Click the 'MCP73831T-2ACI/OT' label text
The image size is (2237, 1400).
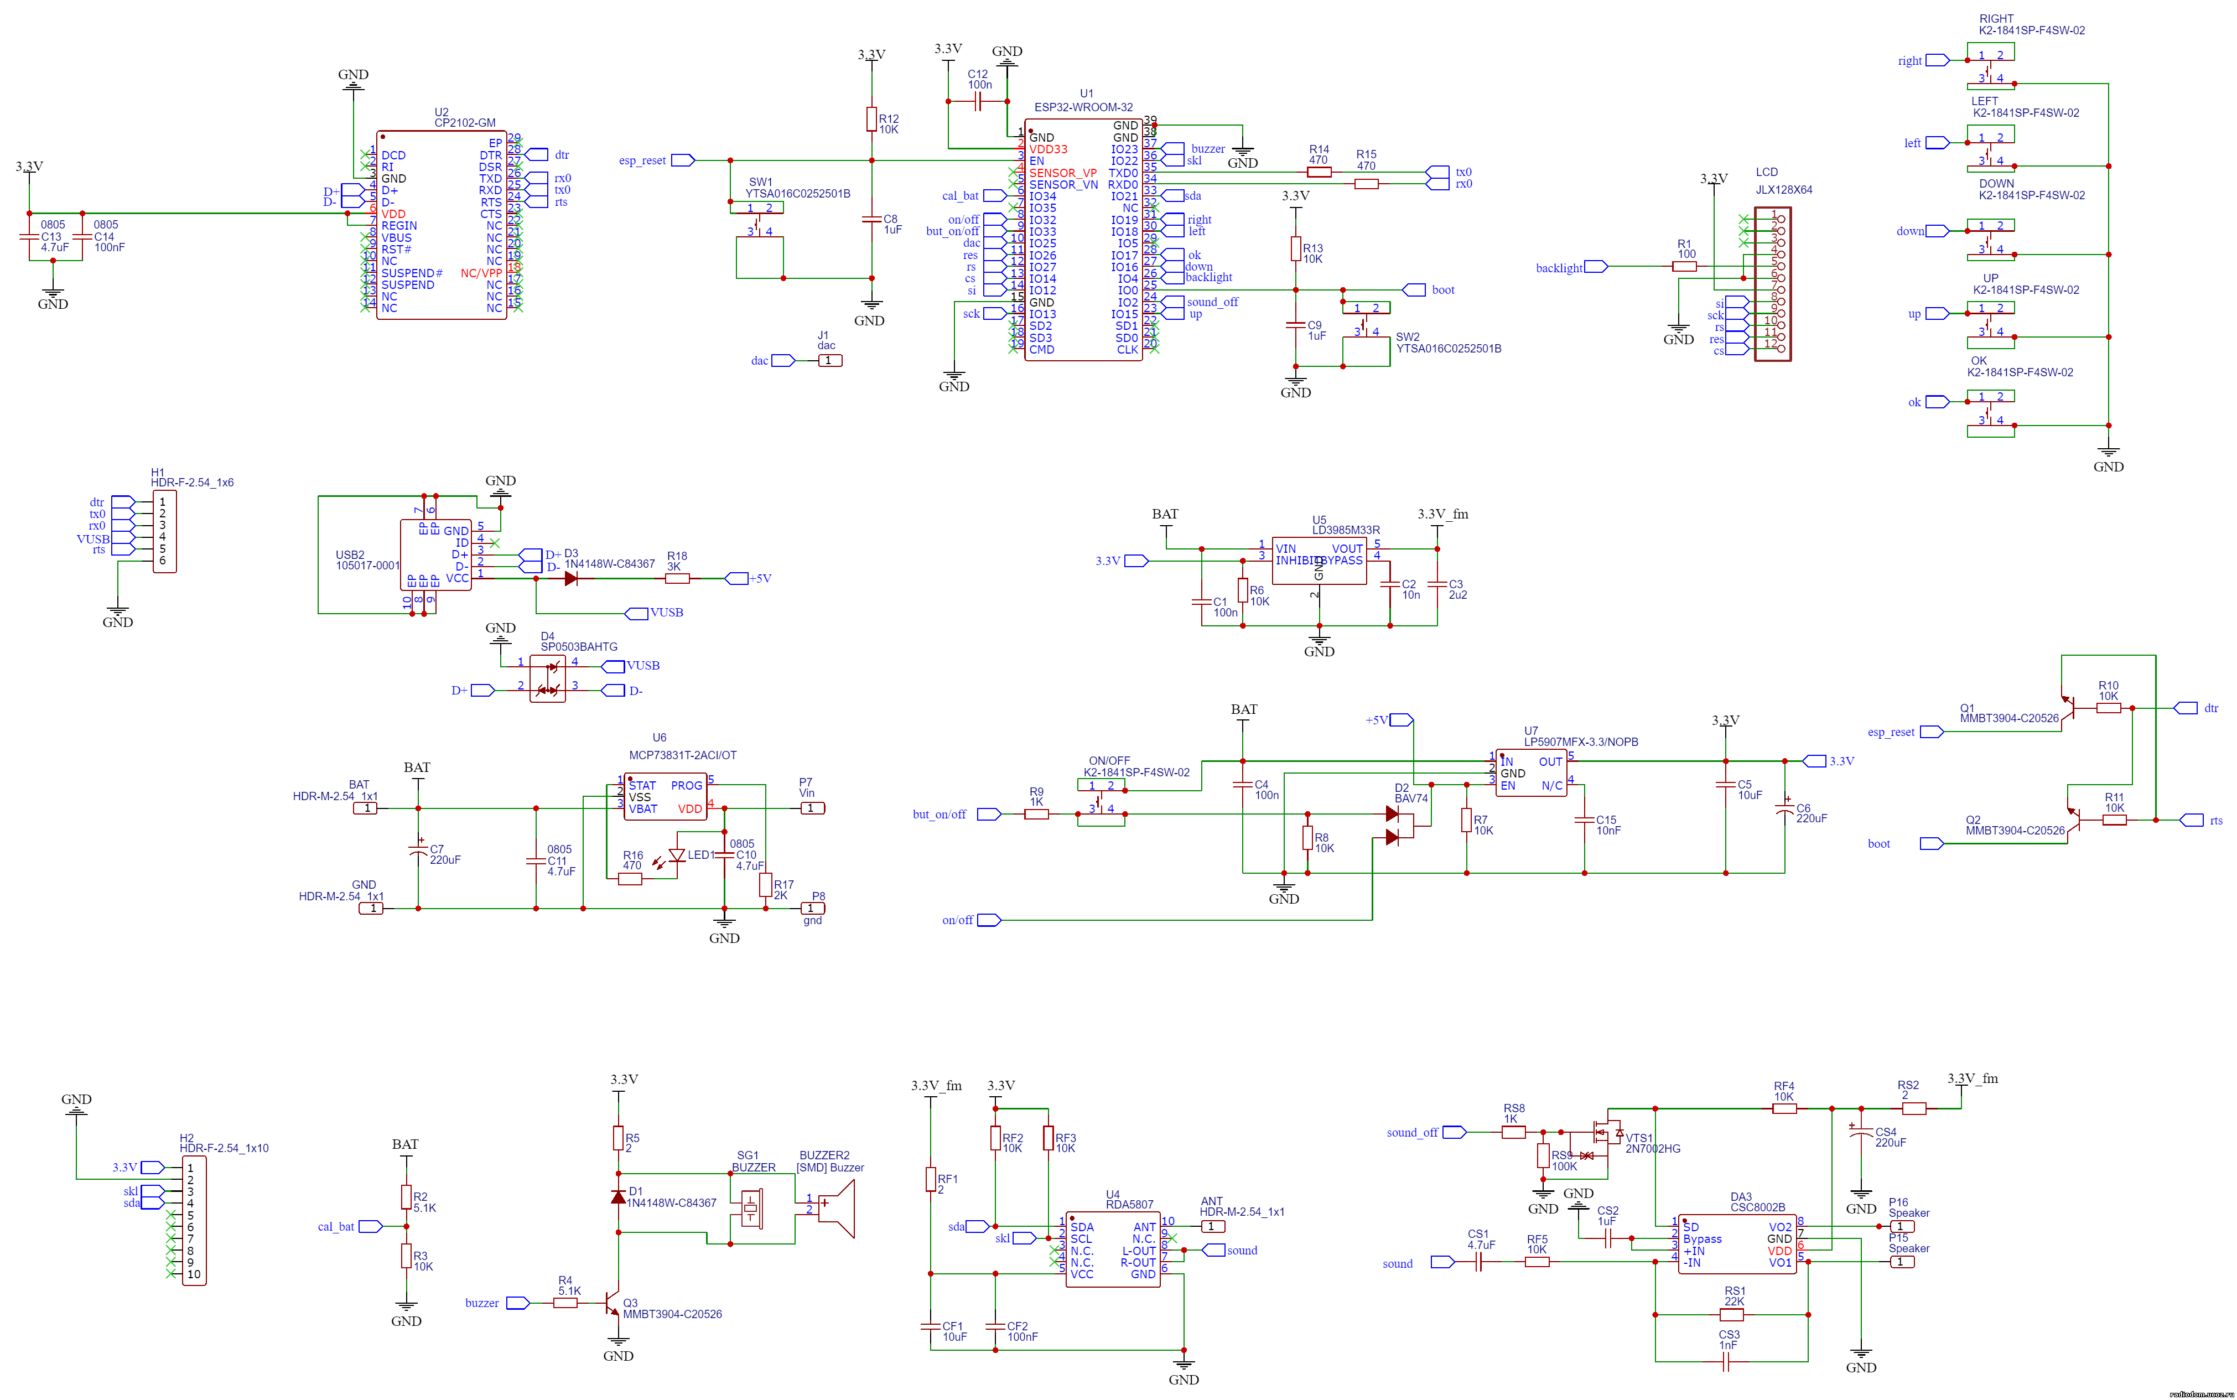(683, 755)
